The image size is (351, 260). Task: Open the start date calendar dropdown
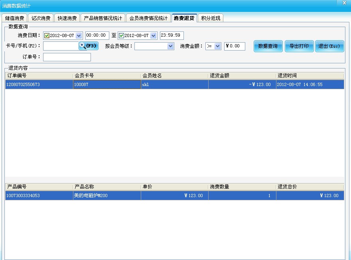(x=79, y=35)
